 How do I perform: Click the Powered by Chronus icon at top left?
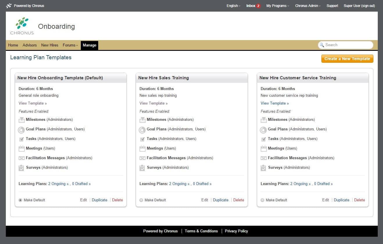(9, 6)
